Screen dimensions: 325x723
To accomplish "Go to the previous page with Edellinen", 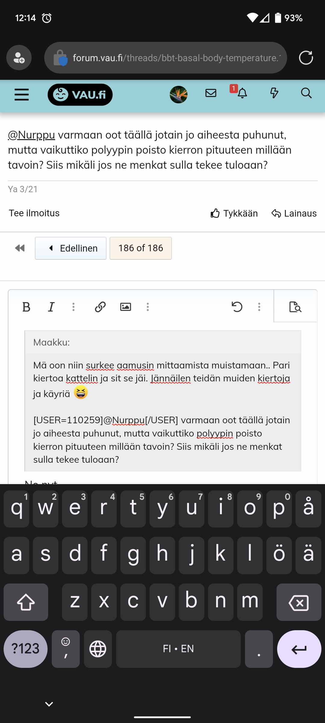I will tap(71, 248).
